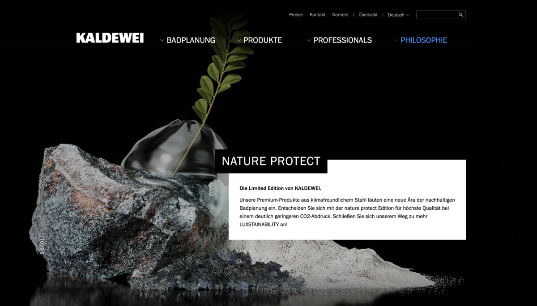The width and height of the screenshot is (537, 306).
Task: Open the Kontakt link
Action: (317, 15)
